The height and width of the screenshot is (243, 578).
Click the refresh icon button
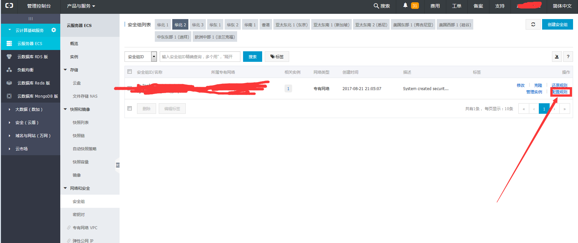click(x=533, y=24)
